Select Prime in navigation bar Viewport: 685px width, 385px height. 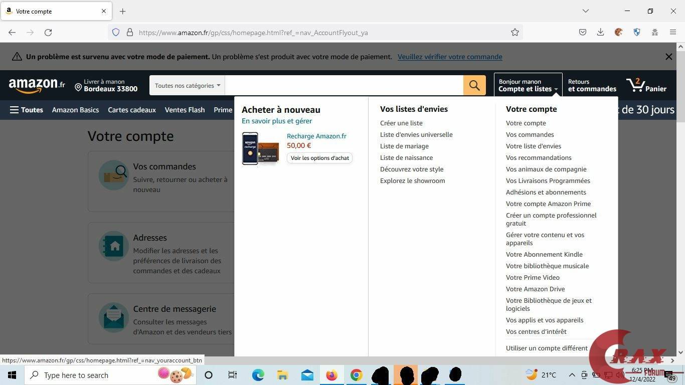pos(223,110)
